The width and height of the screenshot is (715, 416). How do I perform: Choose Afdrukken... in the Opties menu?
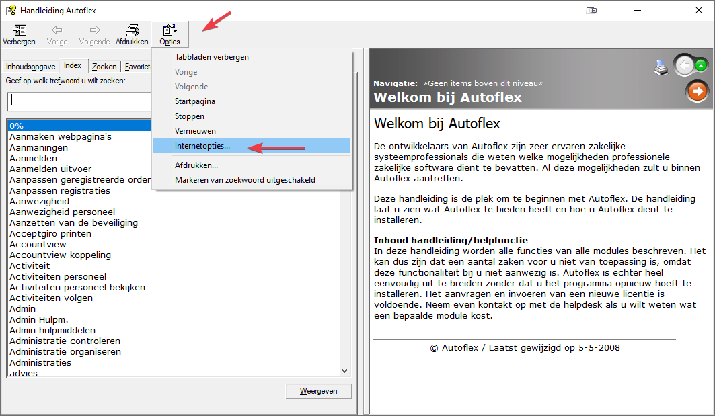point(252,165)
